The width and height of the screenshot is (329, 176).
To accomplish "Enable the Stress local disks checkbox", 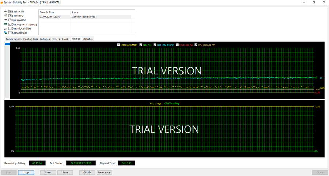I will (x=10, y=28).
